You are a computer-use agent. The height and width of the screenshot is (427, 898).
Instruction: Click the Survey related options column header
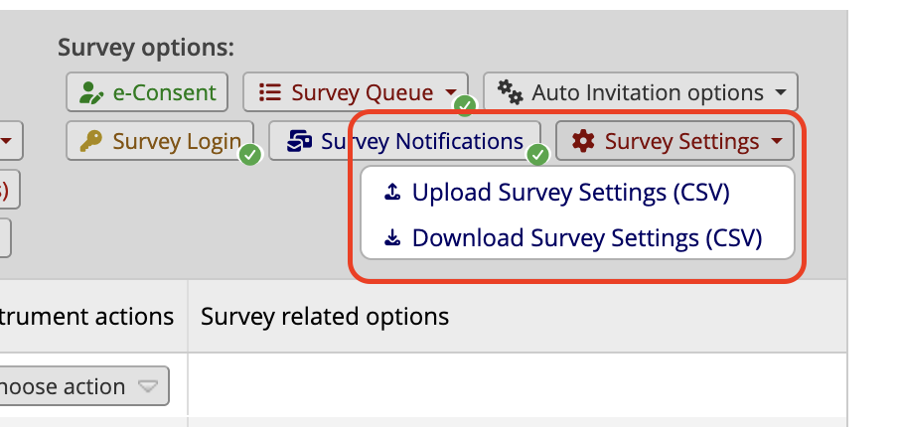[325, 317]
